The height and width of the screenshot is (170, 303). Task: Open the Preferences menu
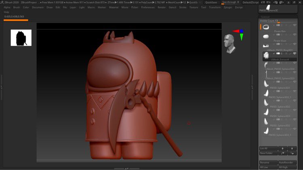tap(148, 7)
